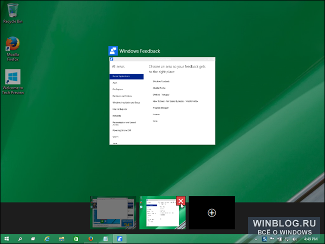325x244 pixels.
Task: Click the Windows Feedback title text
Action: click(139, 51)
